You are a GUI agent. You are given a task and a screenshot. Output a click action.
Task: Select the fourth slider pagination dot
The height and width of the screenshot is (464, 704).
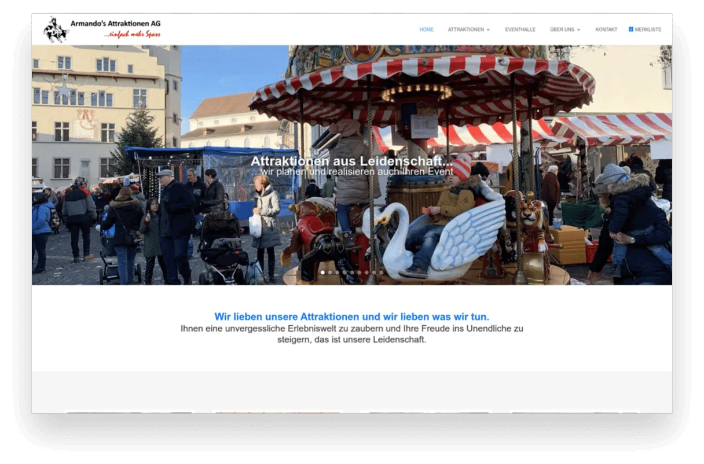click(x=344, y=272)
